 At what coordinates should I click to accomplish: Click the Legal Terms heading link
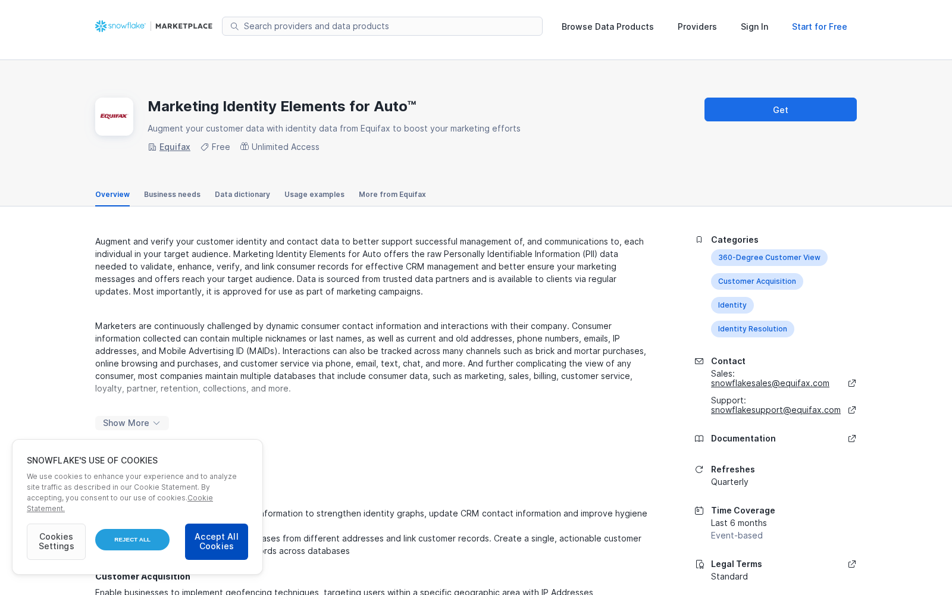tap(737, 564)
